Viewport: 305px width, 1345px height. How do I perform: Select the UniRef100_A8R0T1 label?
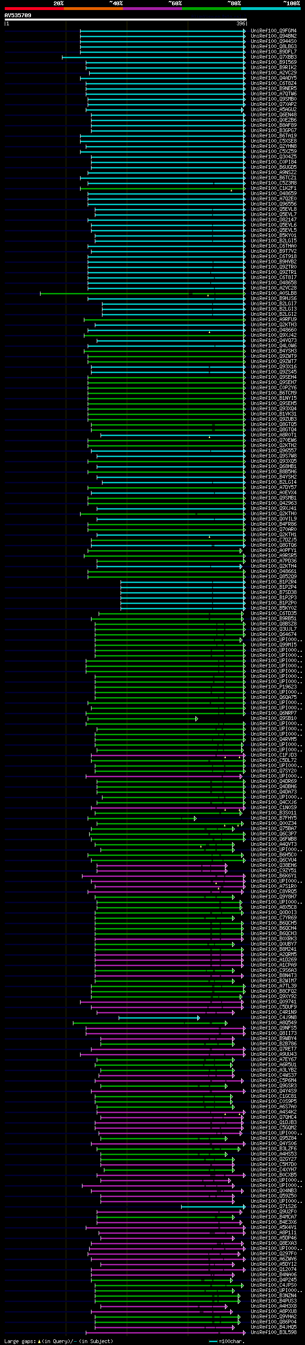pyautogui.click(x=273, y=434)
